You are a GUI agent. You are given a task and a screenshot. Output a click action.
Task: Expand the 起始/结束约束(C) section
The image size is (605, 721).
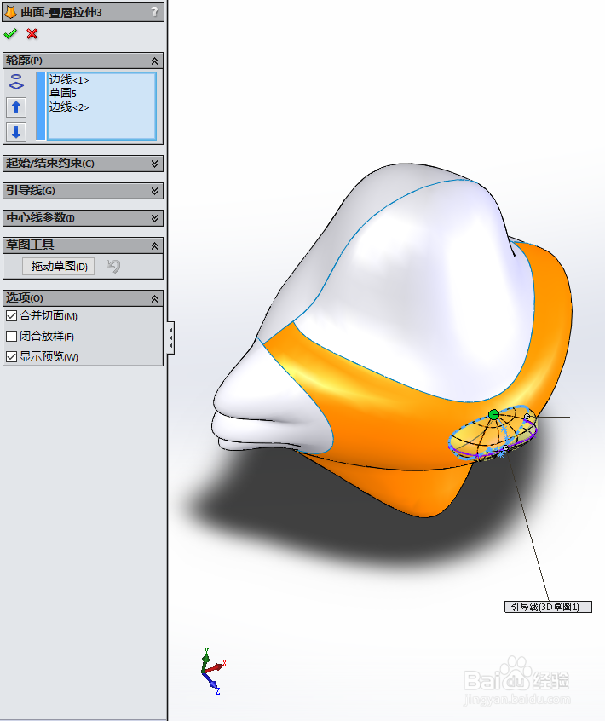pyautogui.click(x=154, y=164)
